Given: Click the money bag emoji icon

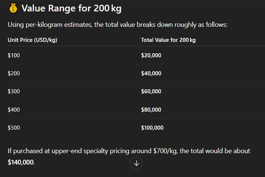Looking at the screenshot, I should click(x=13, y=8).
